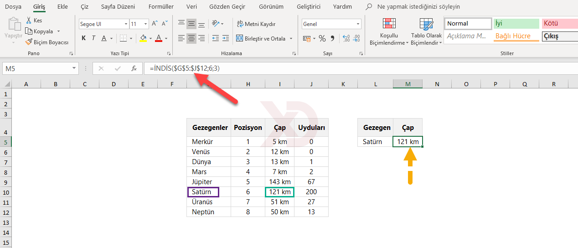Select column M header

point(408,84)
